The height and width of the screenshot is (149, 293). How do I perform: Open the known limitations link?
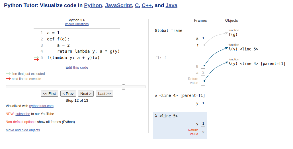point(77,24)
